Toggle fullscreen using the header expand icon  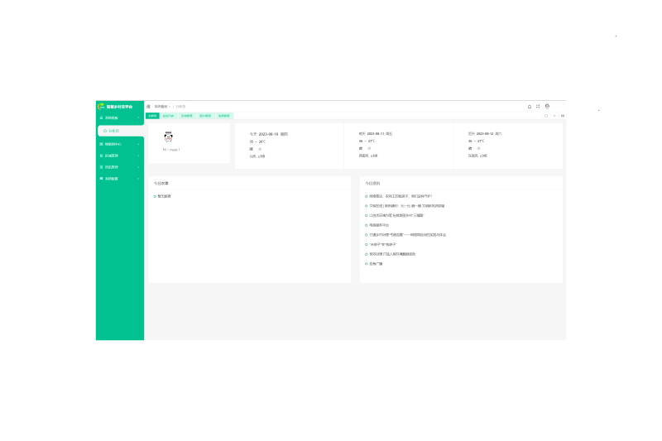tap(538, 107)
